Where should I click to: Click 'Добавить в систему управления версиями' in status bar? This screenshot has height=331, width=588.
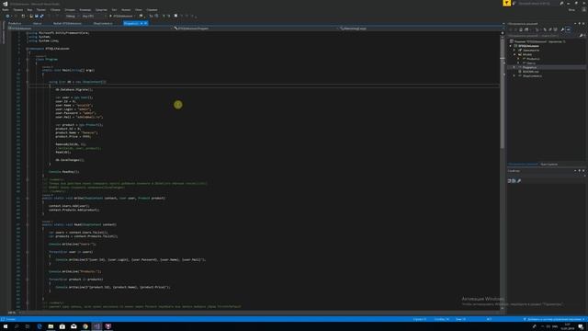[x=554, y=319]
